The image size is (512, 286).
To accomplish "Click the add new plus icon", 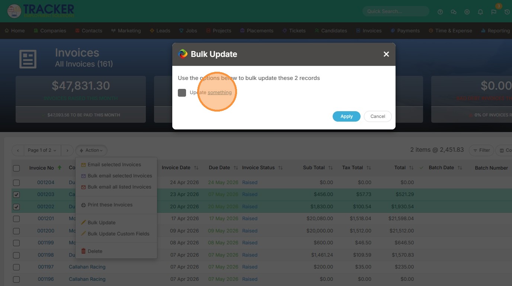I will click(x=467, y=12).
